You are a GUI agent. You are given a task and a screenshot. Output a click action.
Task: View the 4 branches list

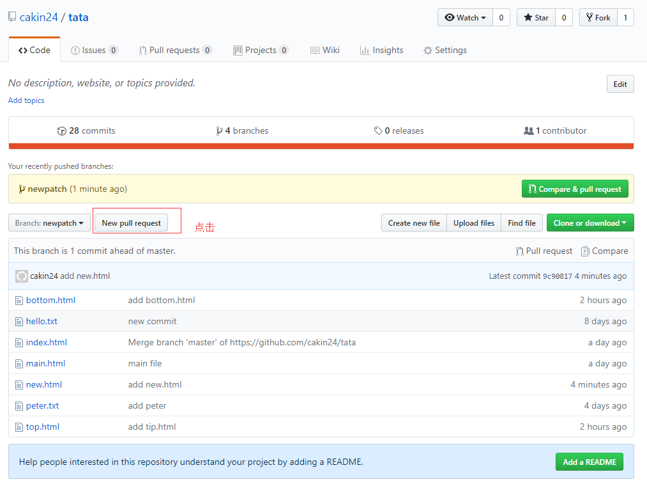[242, 130]
